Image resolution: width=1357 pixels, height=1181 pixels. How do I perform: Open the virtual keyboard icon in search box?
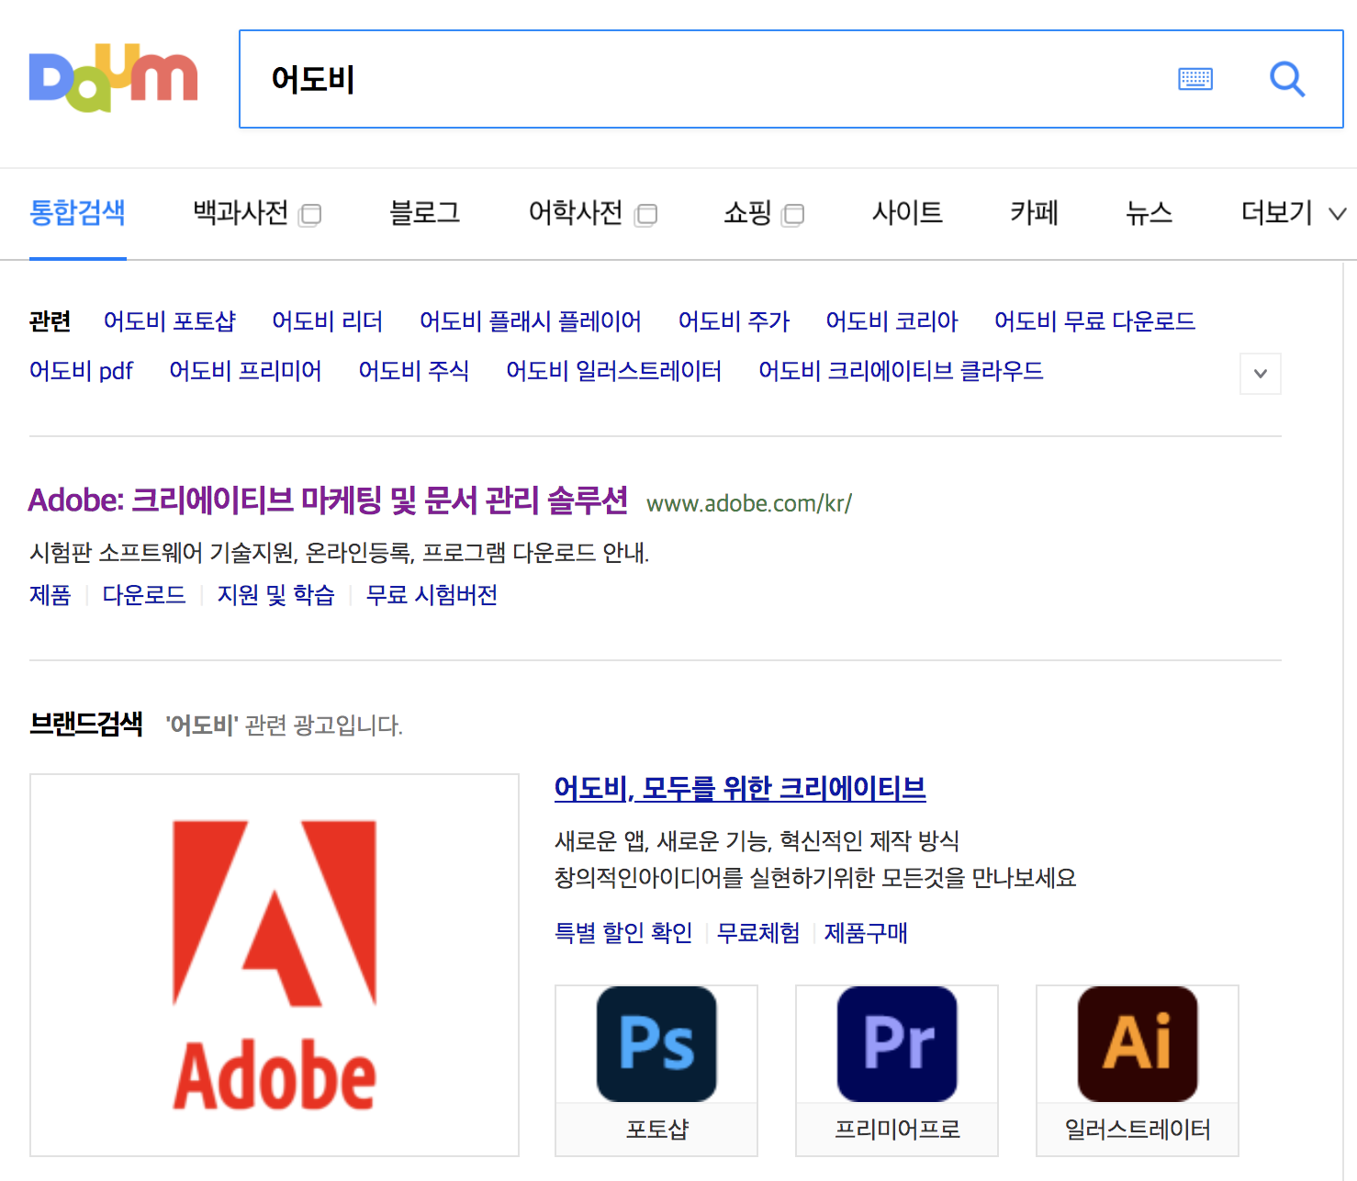1194,79
